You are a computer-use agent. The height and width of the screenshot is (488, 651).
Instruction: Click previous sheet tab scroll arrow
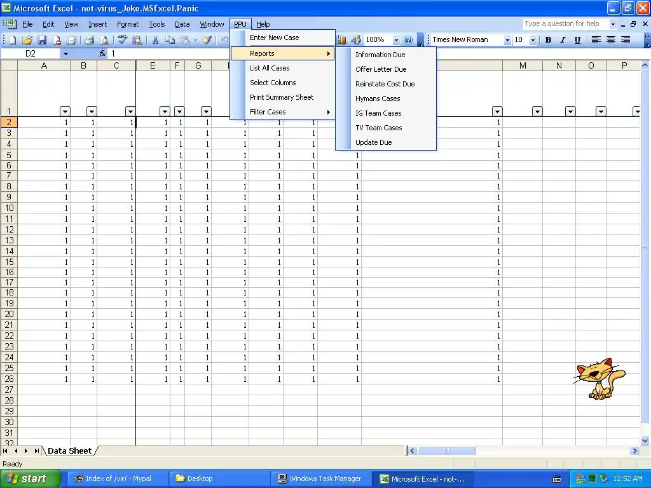coord(16,451)
